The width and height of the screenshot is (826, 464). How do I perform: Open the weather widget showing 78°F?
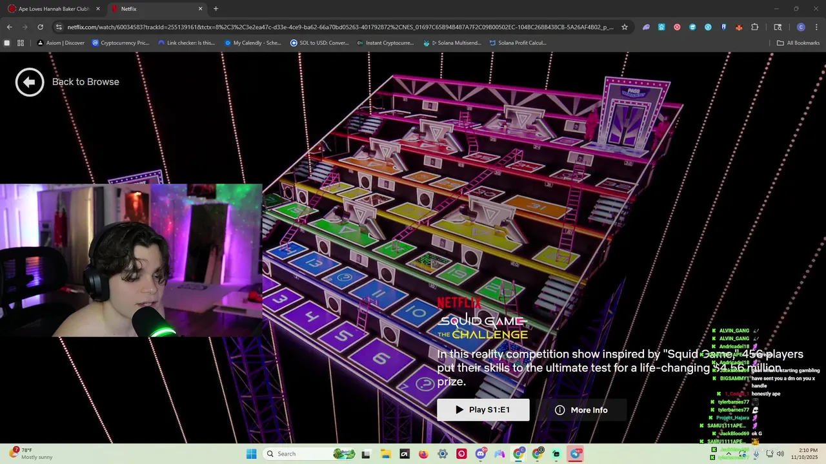[x=30, y=454]
